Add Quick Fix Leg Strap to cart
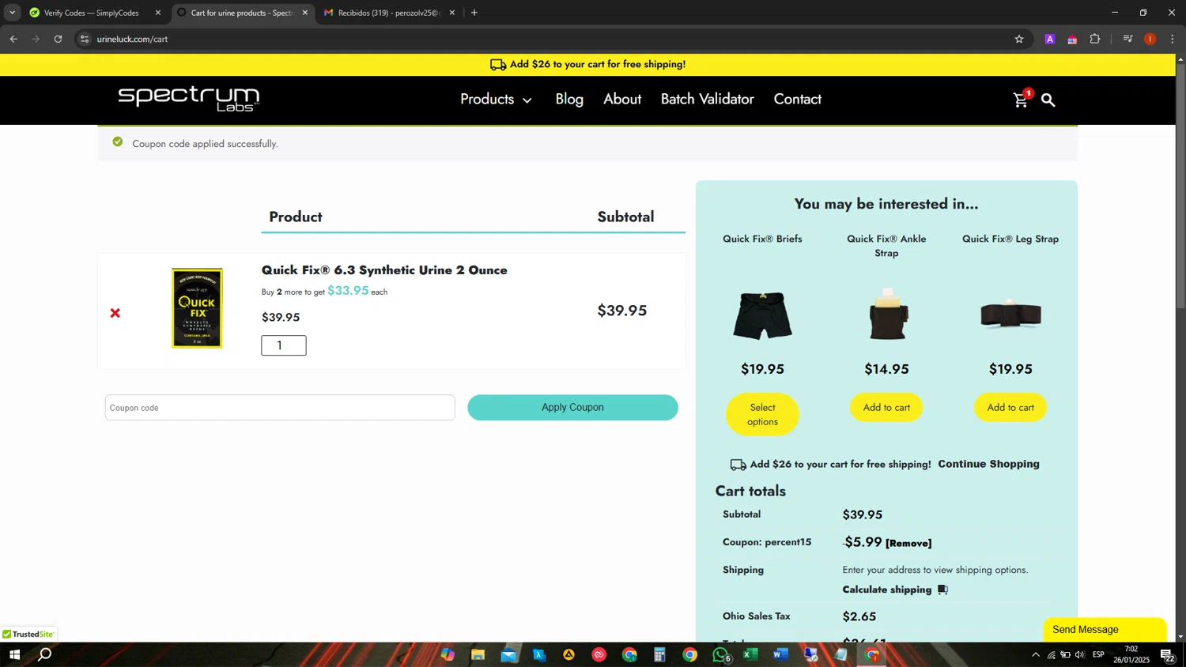Viewport: 1186px width, 667px height. (1010, 408)
